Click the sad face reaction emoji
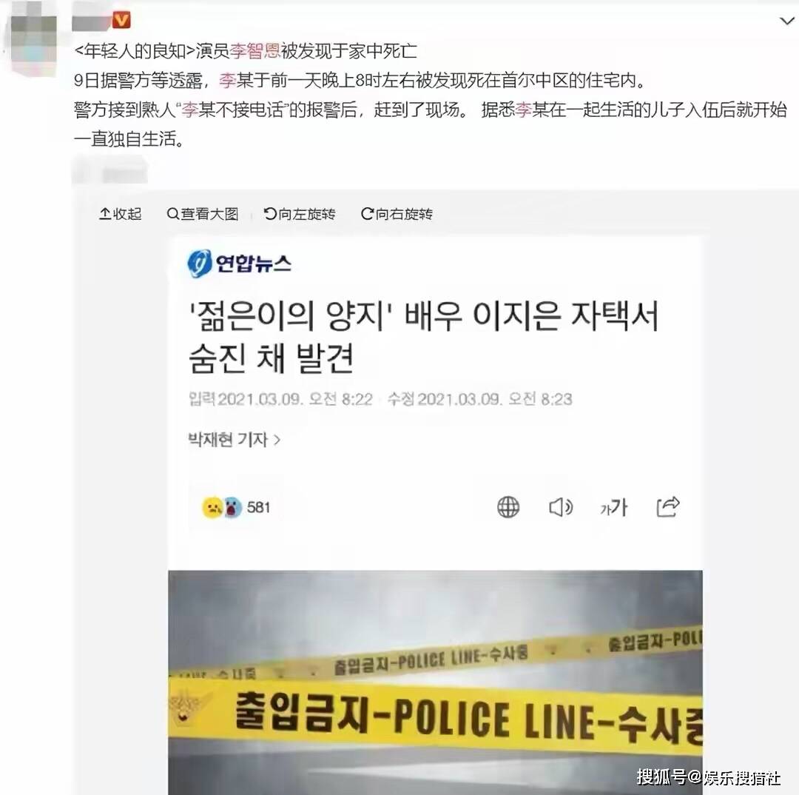The image size is (799, 795). pos(212,507)
